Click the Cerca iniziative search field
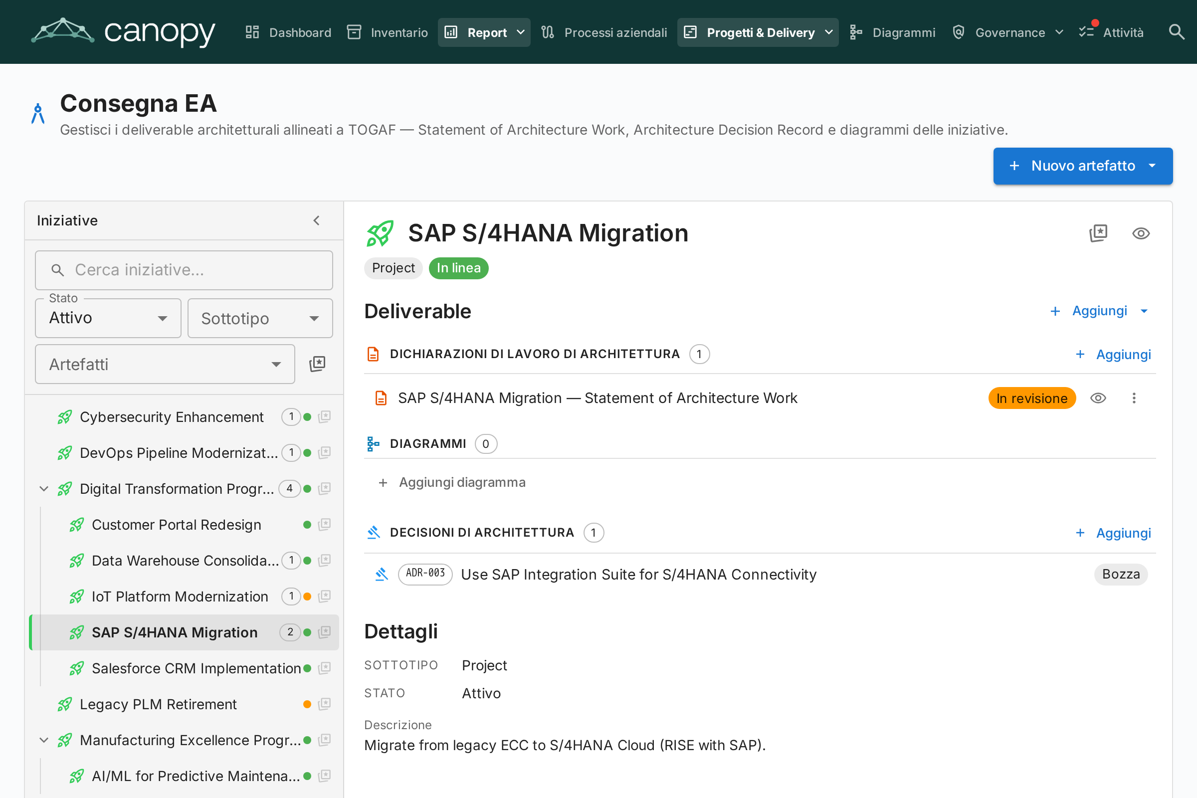The height and width of the screenshot is (798, 1197). click(184, 270)
